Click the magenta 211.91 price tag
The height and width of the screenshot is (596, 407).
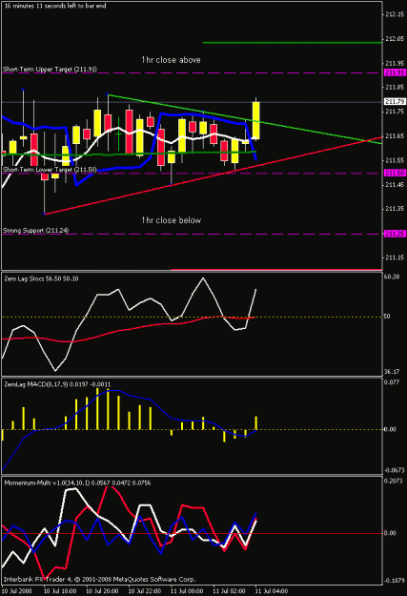point(395,72)
